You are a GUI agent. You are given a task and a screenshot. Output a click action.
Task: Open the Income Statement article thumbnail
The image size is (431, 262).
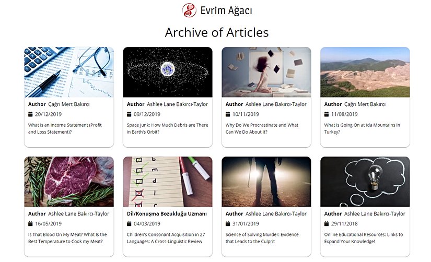point(69,72)
